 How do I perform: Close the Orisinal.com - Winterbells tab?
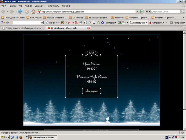[88, 28]
